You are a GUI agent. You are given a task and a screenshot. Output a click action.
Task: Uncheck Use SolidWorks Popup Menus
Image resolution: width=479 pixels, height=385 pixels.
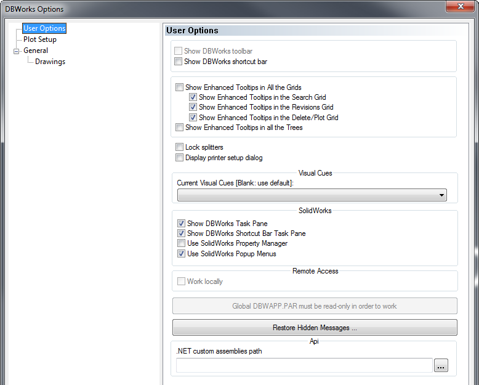(x=181, y=254)
